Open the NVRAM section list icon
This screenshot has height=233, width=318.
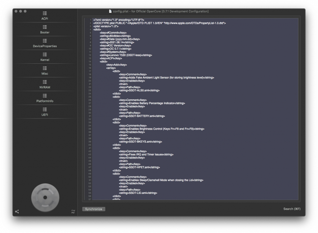45,82
